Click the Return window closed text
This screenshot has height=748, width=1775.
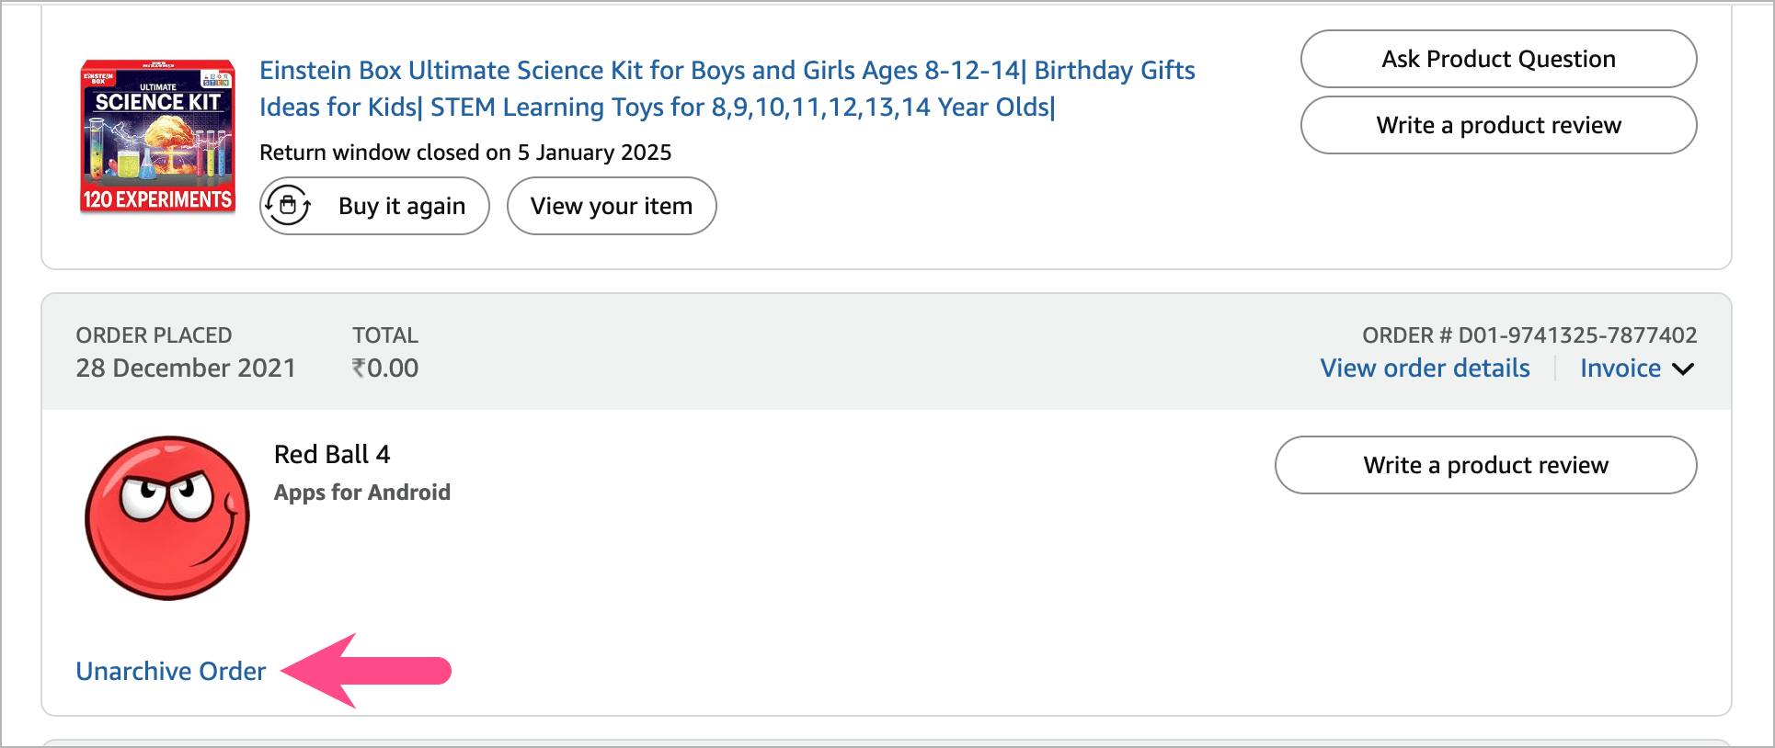click(x=465, y=153)
